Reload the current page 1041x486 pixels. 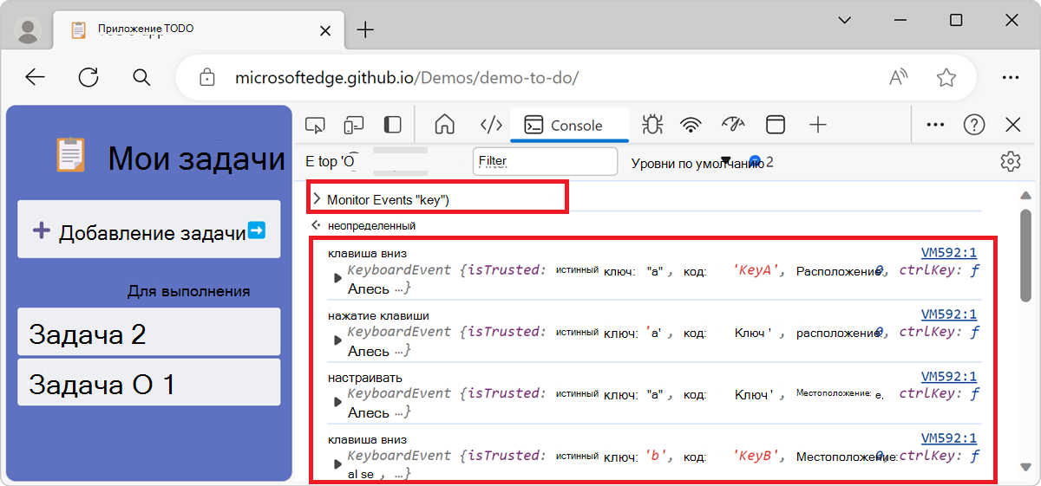(x=88, y=77)
